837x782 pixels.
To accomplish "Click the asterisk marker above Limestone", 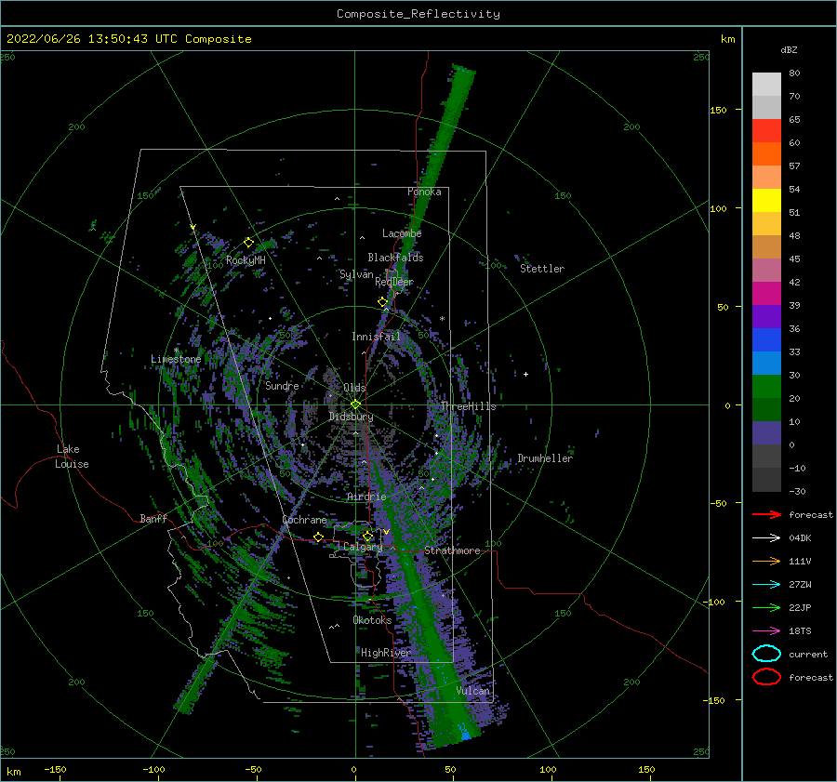I will coord(176,351).
